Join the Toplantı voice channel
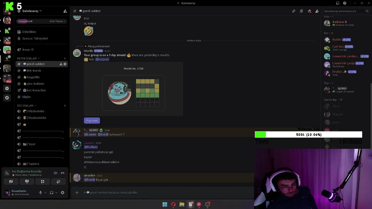372x209 pixels. pyautogui.click(x=42, y=164)
